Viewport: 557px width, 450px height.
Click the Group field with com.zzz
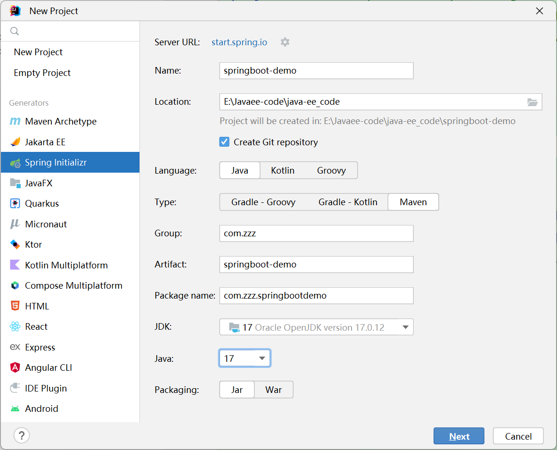pyautogui.click(x=316, y=233)
